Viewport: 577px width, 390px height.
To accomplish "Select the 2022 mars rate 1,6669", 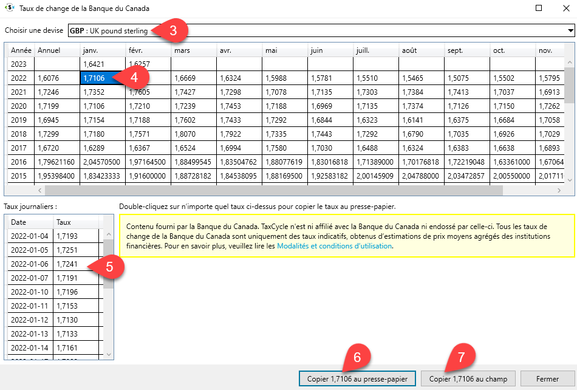I will click(194, 78).
